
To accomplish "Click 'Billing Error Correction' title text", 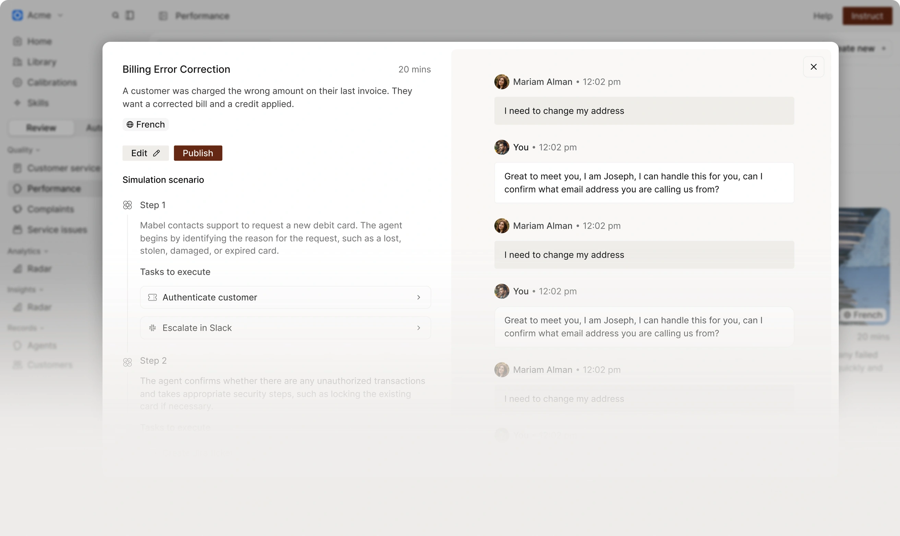I will [176, 69].
